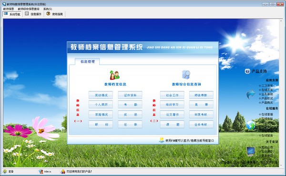Open the 年度考核 module
The width and height of the screenshot is (286, 176).
(201, 115)
